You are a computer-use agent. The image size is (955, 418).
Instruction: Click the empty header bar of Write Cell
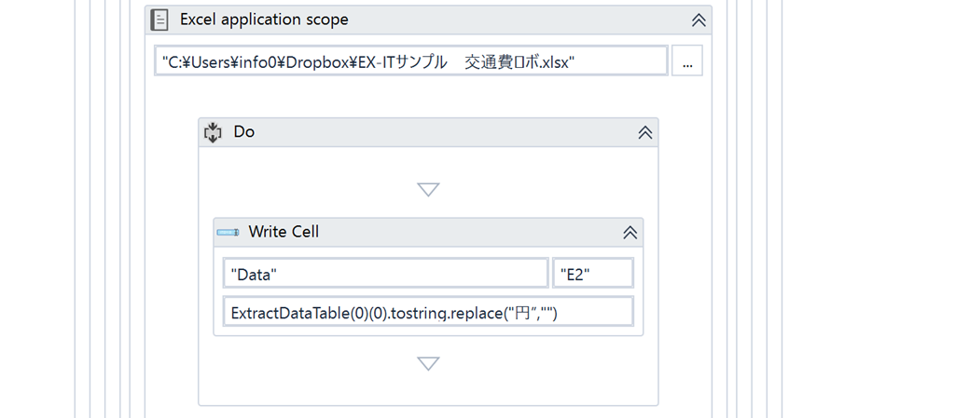469,232
